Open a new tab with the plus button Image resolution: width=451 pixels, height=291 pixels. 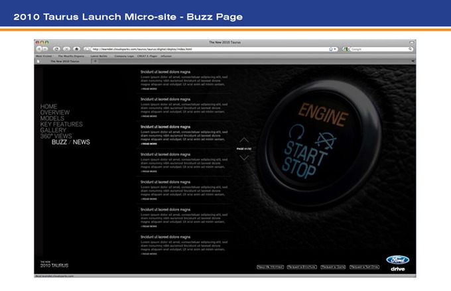(x=96, y=61)
